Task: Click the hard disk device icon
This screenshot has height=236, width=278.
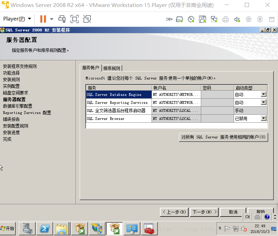Action: (180, 19)
